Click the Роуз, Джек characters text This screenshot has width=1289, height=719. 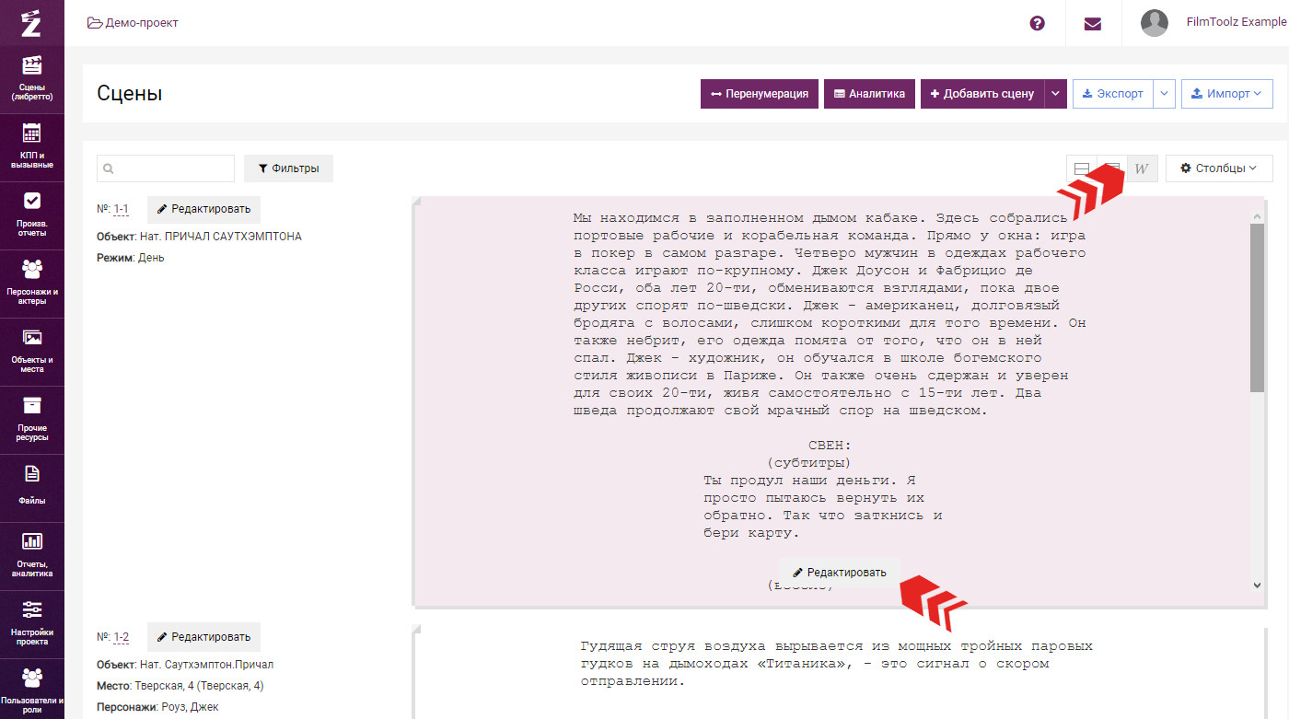192,707
